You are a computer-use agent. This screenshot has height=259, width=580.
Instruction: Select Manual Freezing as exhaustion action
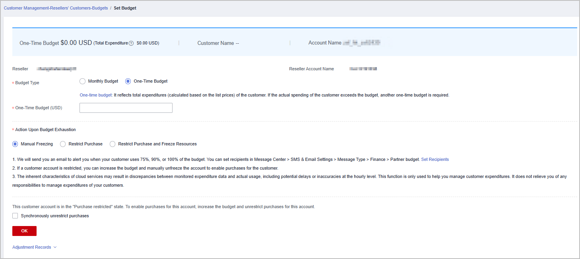[15, 144]
